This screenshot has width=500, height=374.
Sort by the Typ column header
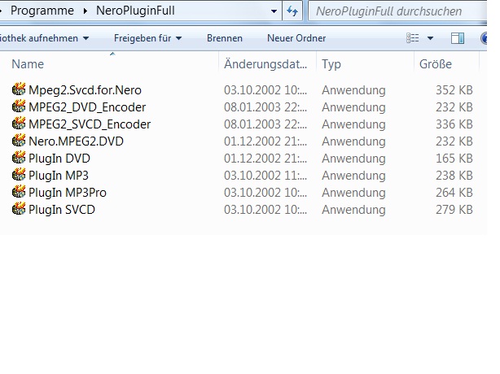[x=331, y=64]
